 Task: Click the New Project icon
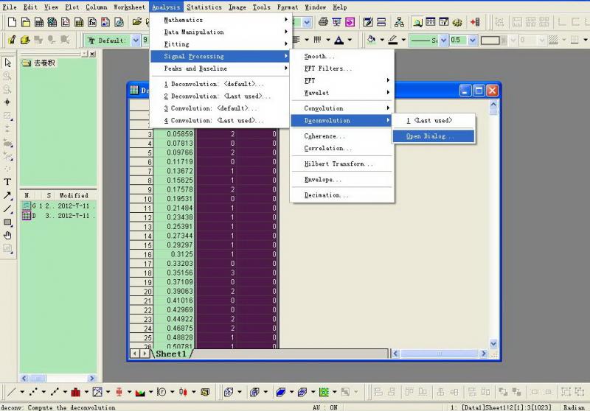12,22
